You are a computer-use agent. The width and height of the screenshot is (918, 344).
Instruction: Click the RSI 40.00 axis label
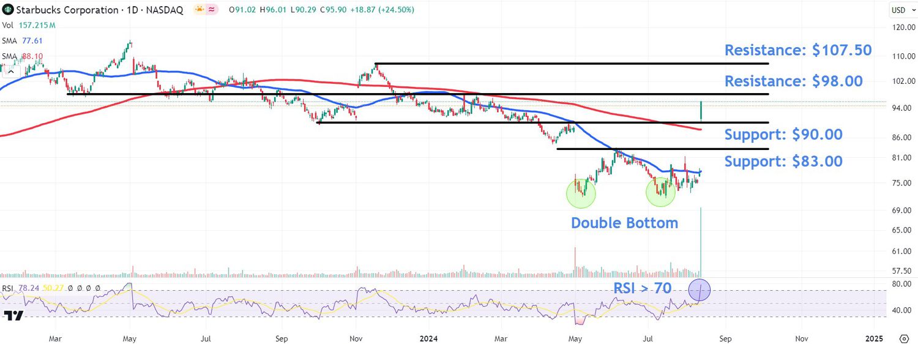(903, 310)
